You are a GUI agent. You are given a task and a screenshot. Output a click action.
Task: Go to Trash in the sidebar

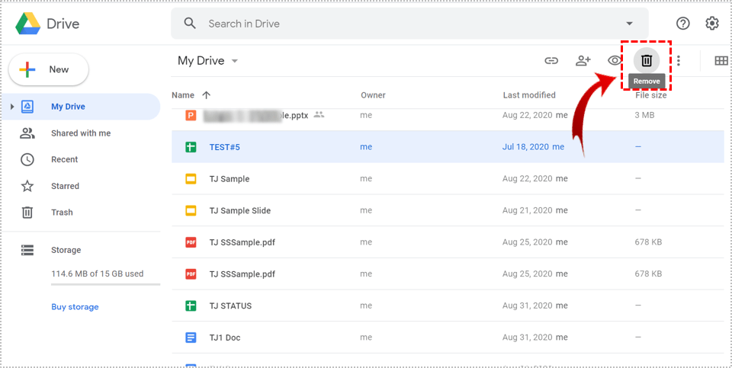click(x=62, y=213)
